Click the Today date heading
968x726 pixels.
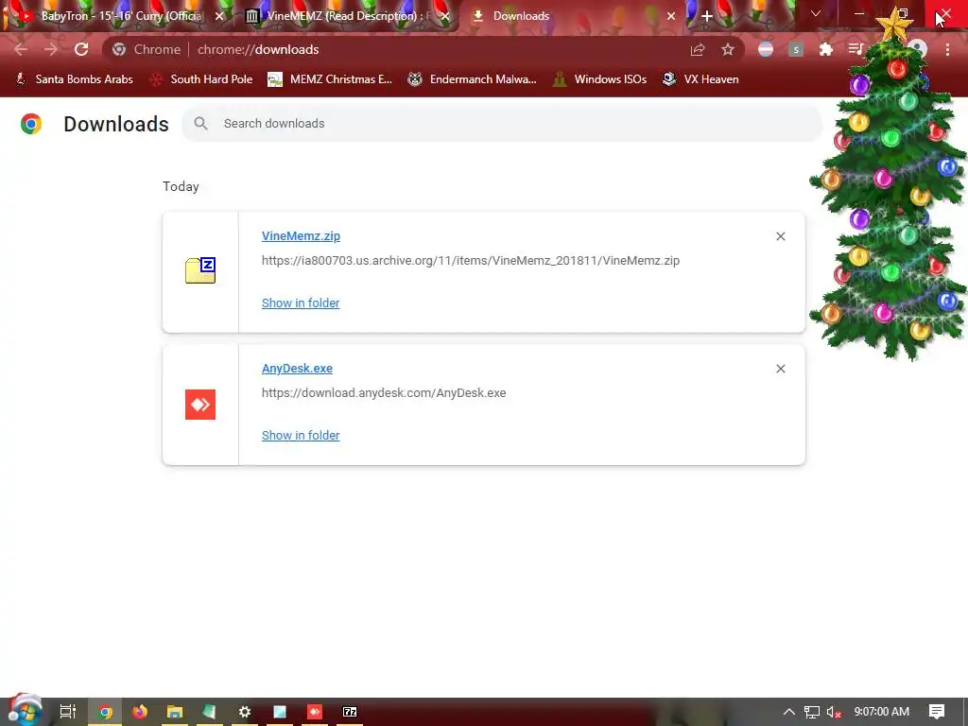point(181,186)
